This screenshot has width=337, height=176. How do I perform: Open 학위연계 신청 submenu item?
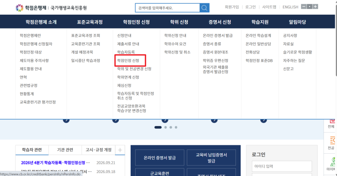click(128, 77)
